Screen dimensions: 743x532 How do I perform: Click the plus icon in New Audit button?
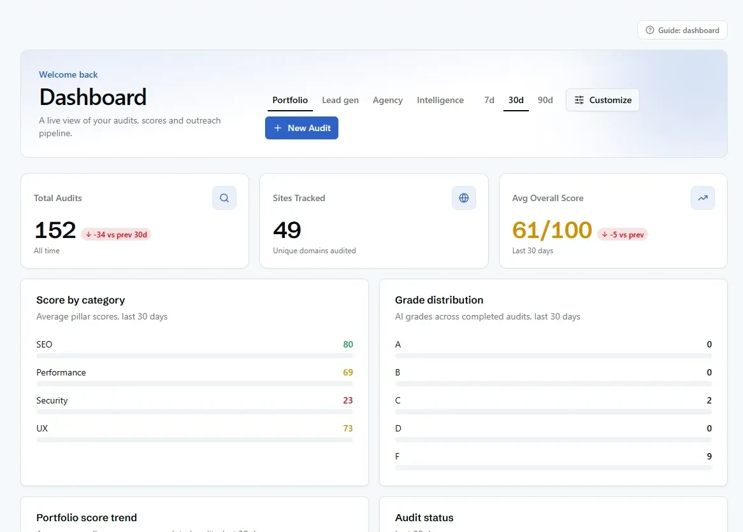point(278,128)
